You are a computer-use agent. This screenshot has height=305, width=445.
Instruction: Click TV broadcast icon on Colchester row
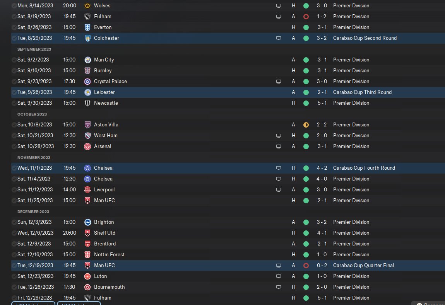tap(278, 38)
